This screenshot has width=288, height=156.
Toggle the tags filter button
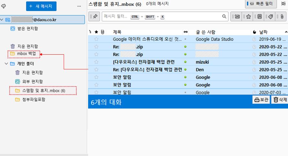(x=271, y=16)
